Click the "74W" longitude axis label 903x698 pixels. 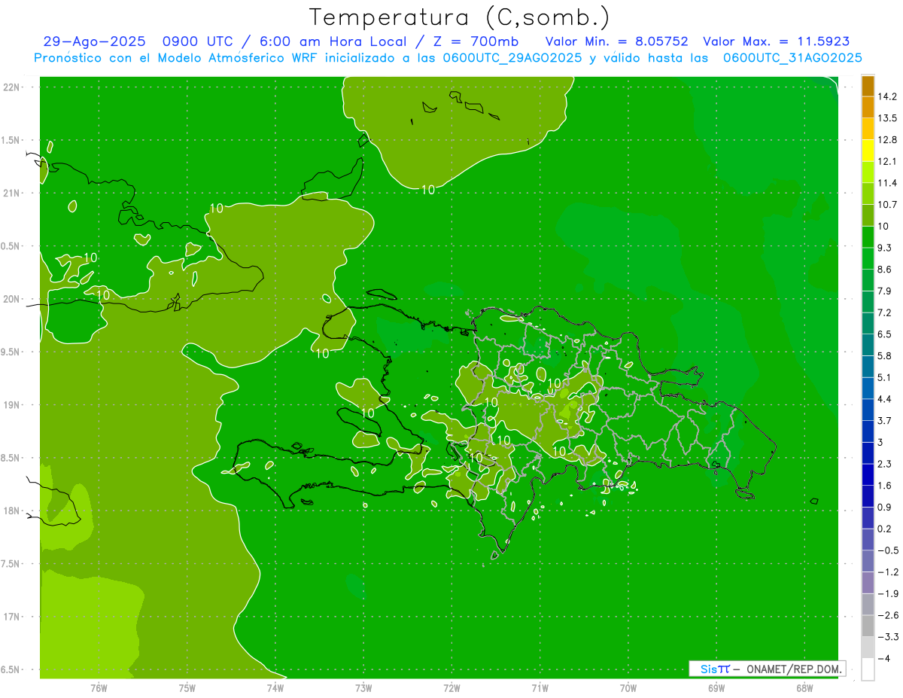click(x=275, y=687)
